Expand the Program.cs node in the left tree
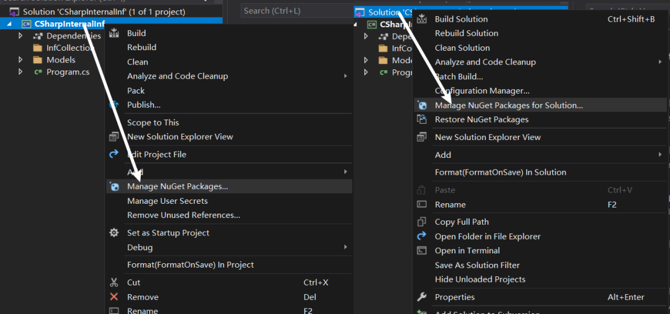This screenshot has height=314, width=670. pos(20,72)
